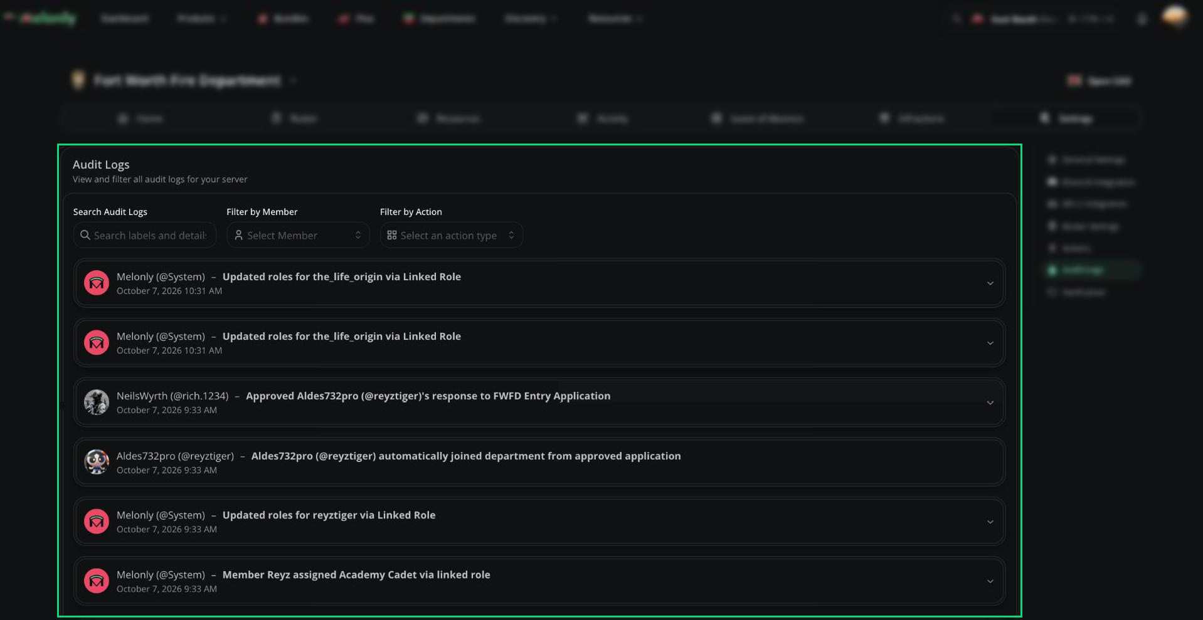Click the 'Audit Logs' panel heading
This screenshot has width=1203, height=620.
pos(101,164)
